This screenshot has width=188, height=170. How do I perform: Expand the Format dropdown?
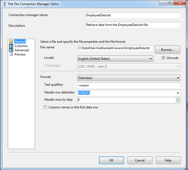coord(178,78)
